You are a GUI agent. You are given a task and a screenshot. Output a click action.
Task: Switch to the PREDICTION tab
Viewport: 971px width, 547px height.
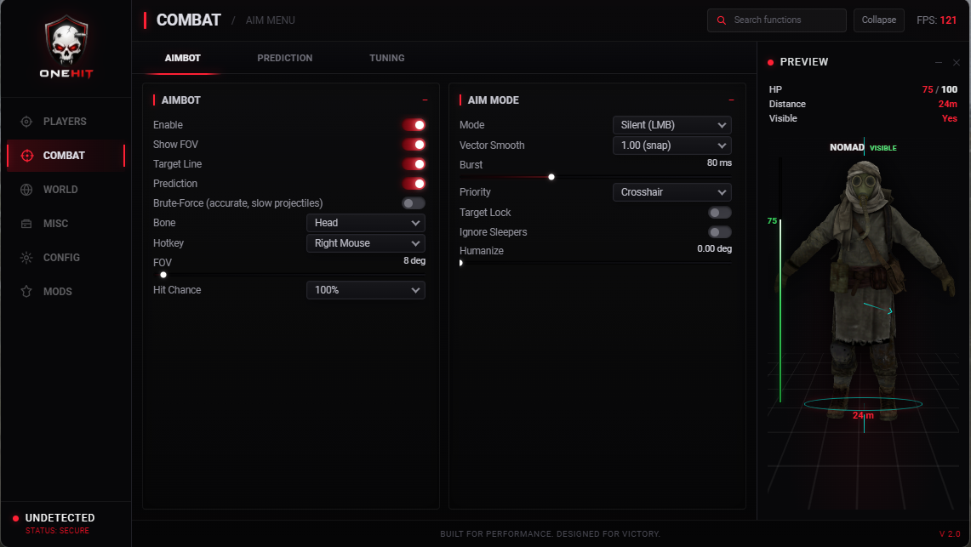(x=285, y=58)
